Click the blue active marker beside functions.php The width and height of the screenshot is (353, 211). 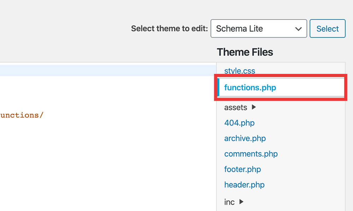click(218, 88)
